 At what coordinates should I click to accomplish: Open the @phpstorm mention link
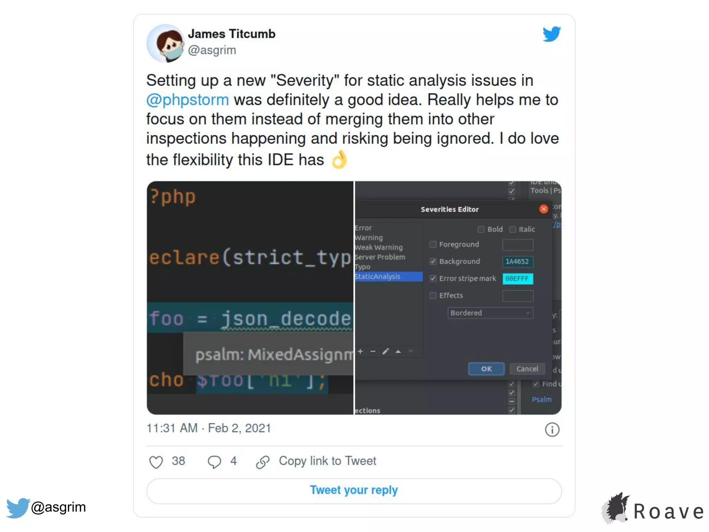pos(187,100)
